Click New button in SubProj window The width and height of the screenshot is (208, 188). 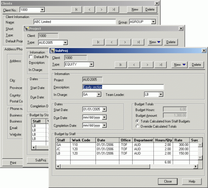point(180,65)
